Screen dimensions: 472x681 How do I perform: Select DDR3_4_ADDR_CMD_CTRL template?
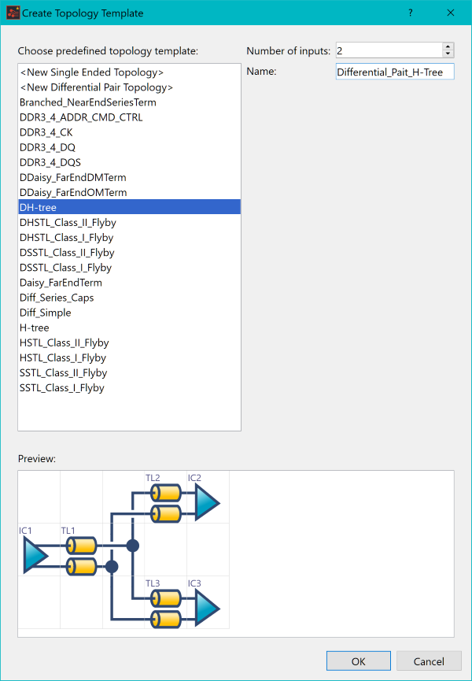pos(129,117)
